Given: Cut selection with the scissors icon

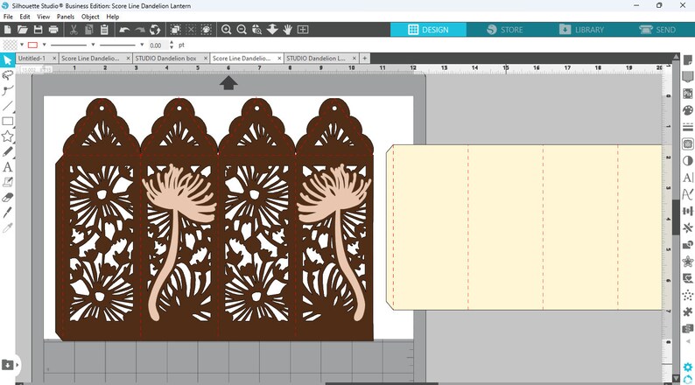Looking at the screenshot, I should point(74,30).
